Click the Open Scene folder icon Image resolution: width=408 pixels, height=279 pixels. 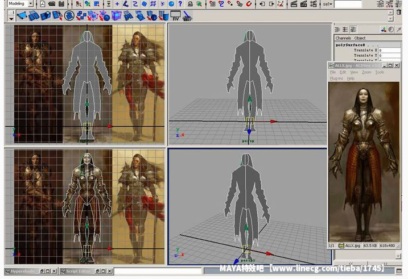point(52,3)
